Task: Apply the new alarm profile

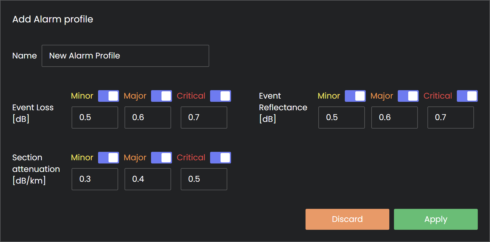Action: pos(436,219)
